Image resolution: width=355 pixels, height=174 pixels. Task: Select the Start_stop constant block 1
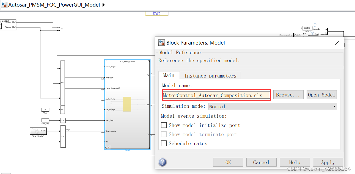click(x=45, y=120)
